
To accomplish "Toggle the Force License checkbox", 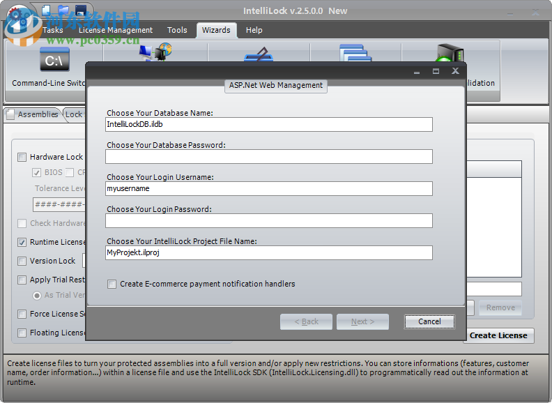I will click(22, 314).
